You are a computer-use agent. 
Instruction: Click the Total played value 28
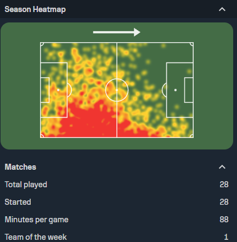click(x=224, y=185)
